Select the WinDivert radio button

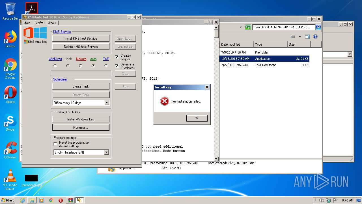55,66
